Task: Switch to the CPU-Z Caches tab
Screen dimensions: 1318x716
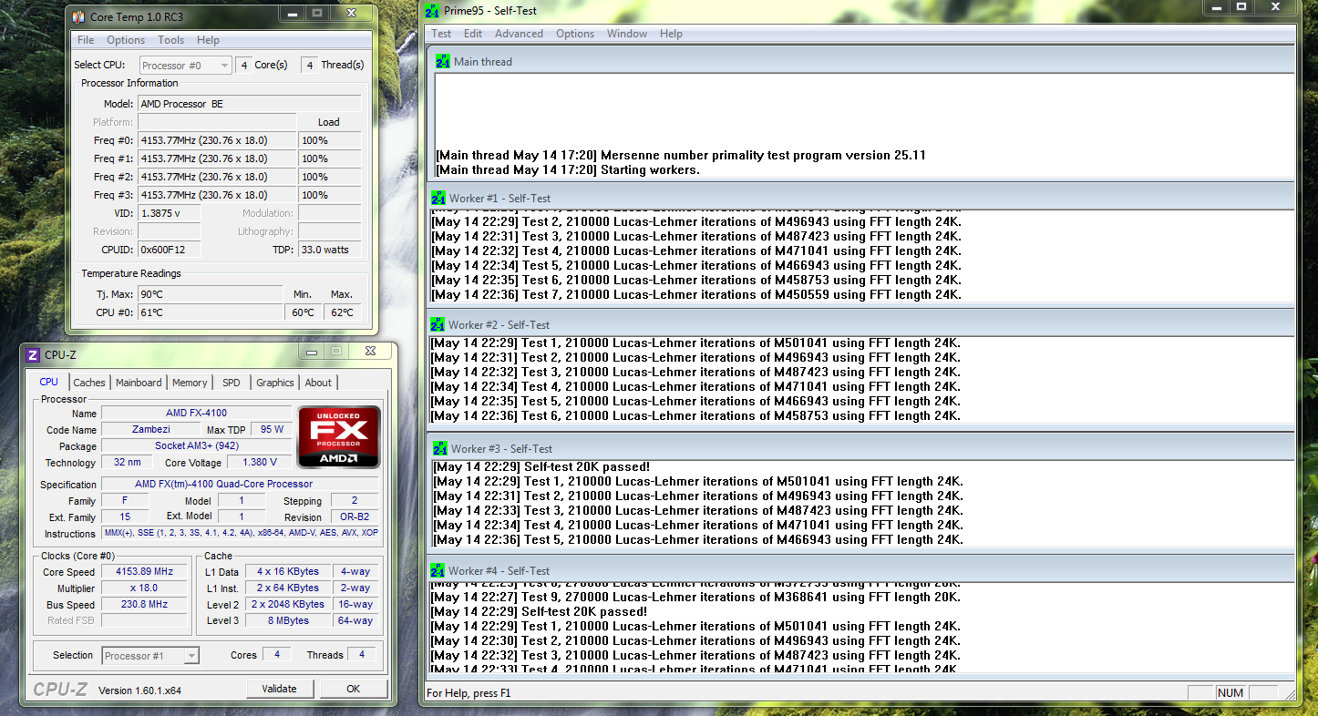Action: pyautogui.click(x=89, y=383)
